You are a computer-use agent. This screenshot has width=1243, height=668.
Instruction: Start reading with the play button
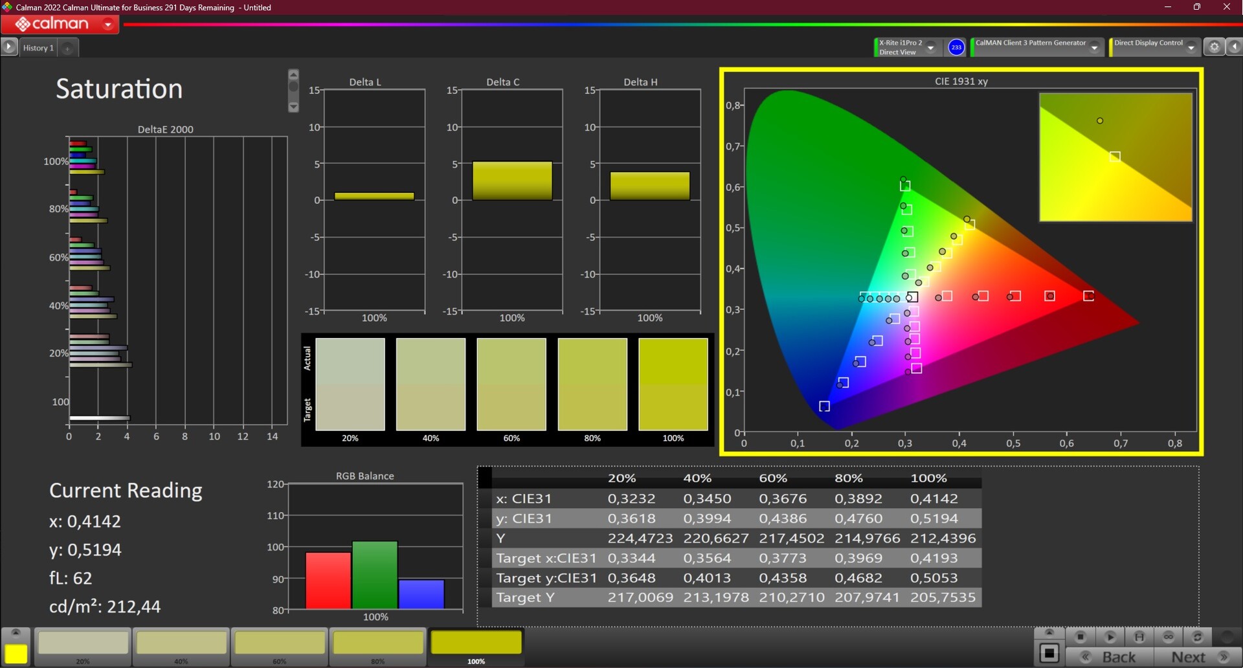coord(1110,637)
